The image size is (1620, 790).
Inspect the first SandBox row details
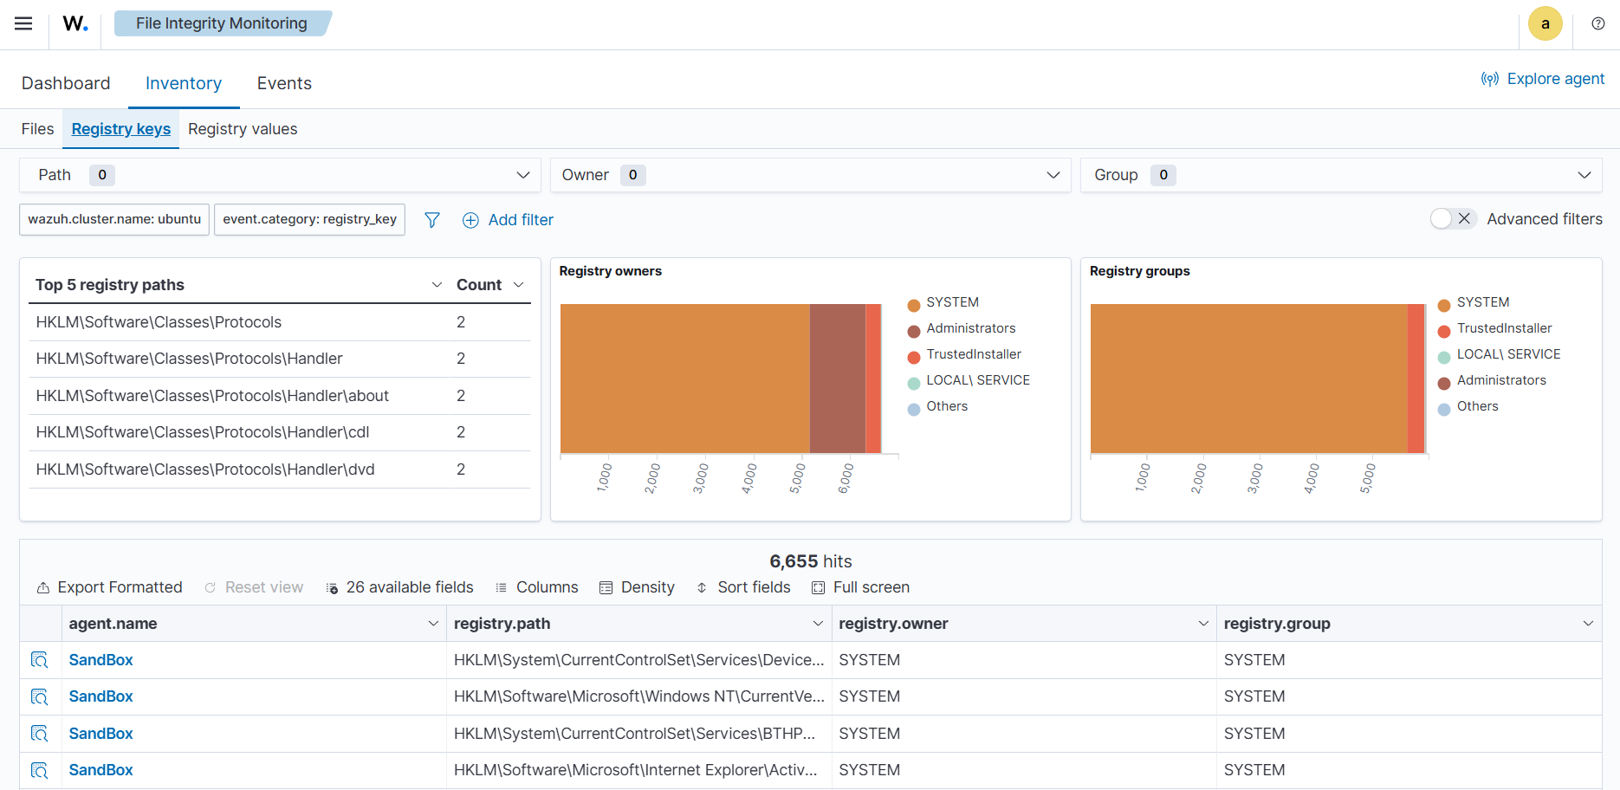click(40, 660)
